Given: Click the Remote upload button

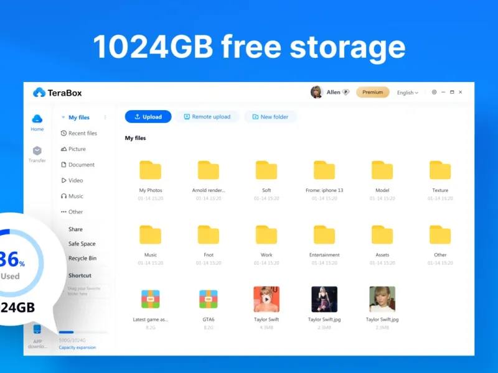Looking at the screenshot, I should (x=207, y=117).
